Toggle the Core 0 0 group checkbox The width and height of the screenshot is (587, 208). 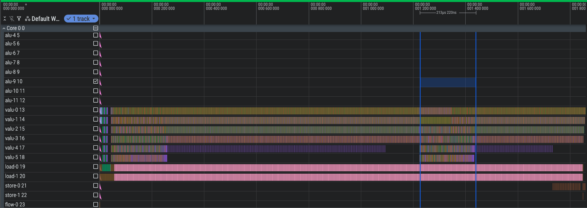point(95,28)
